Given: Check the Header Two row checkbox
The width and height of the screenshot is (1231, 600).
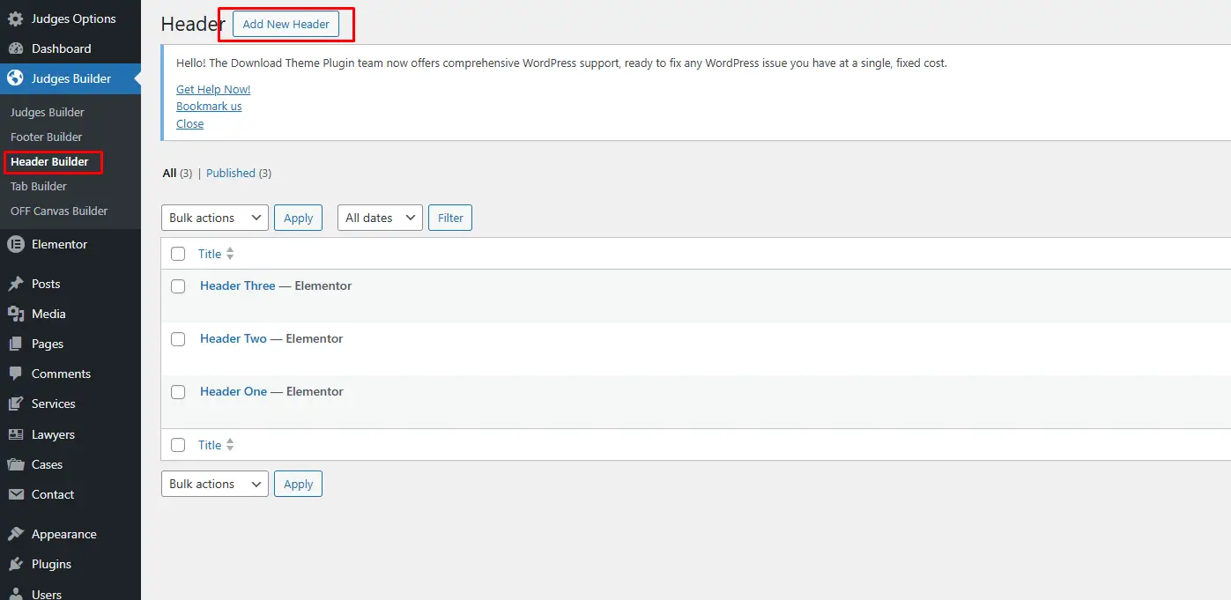Looking at the screenshot, I should click(178, 339).
